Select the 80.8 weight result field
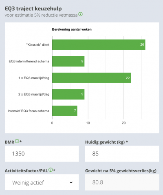 pyautogui.click(x=122, y=182)
